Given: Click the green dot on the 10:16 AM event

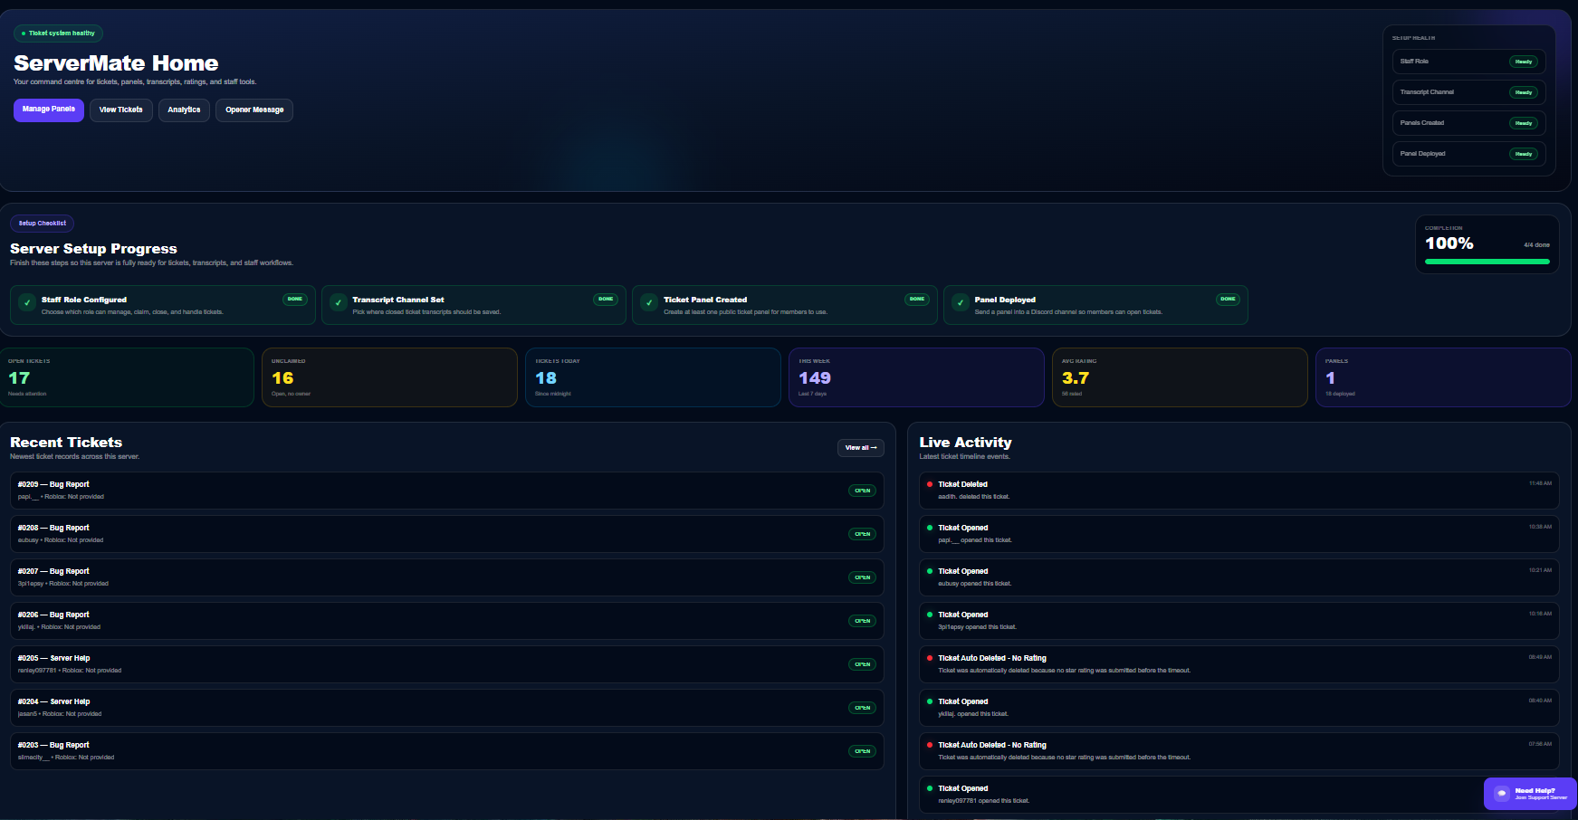Looking at the screenshot, I should tap(929, 615).
